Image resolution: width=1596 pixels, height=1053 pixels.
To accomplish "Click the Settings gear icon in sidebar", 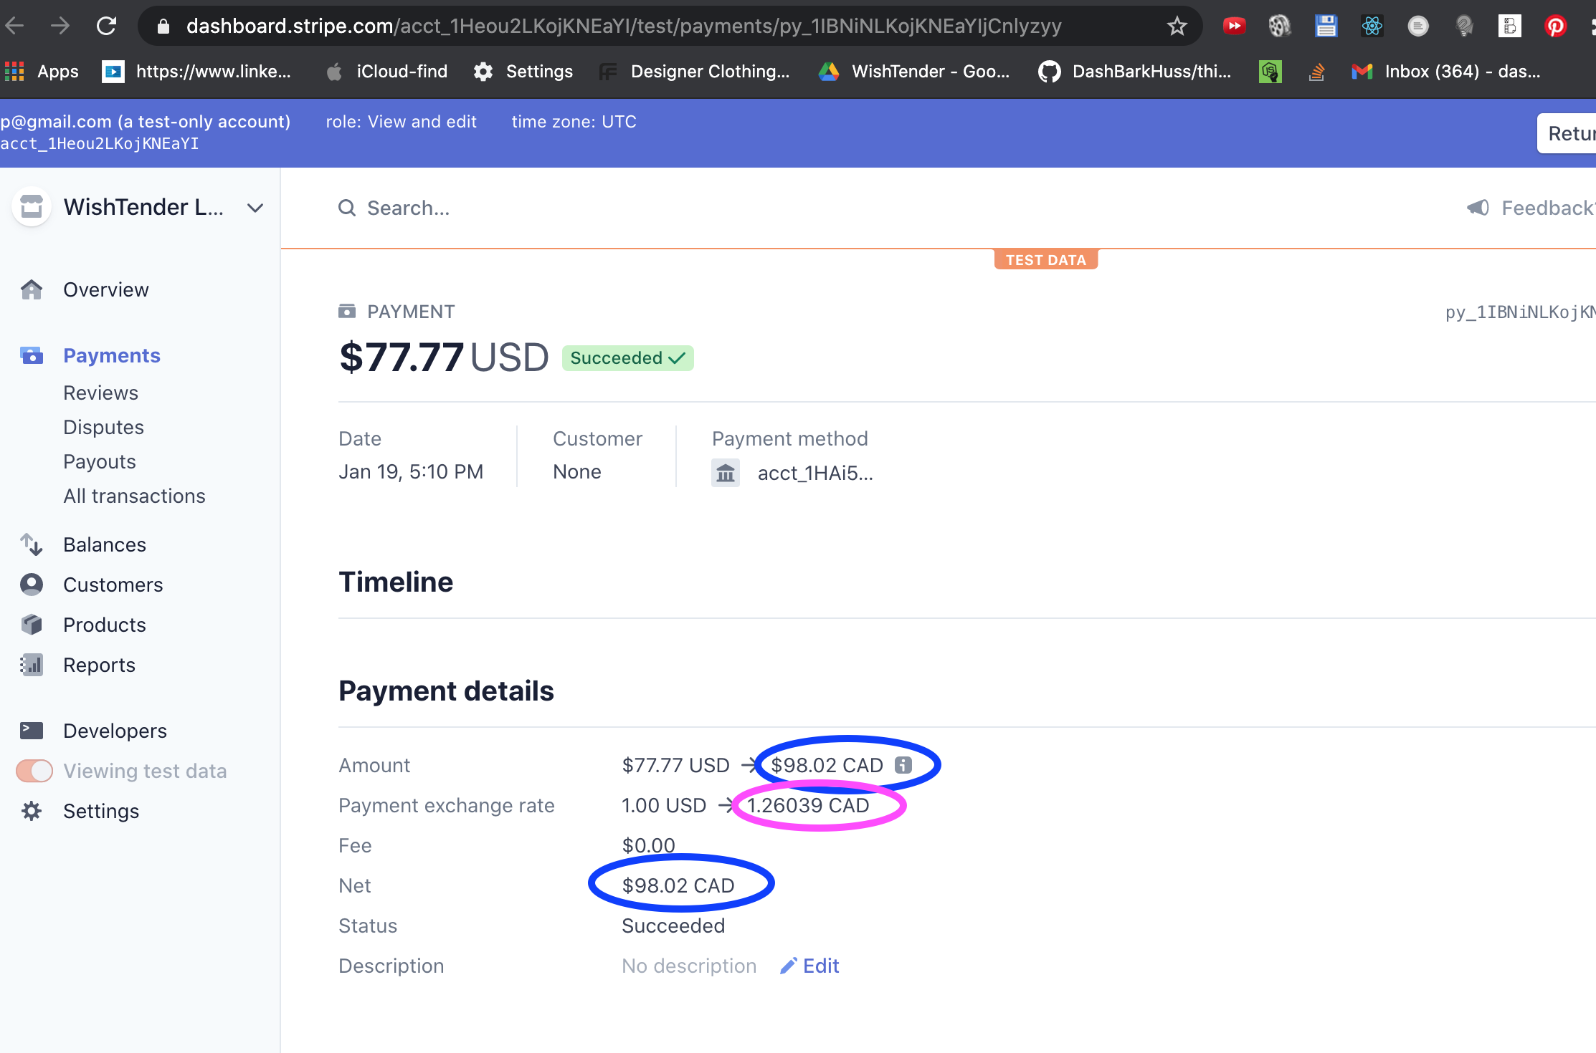I will click(x=32, y=811).
